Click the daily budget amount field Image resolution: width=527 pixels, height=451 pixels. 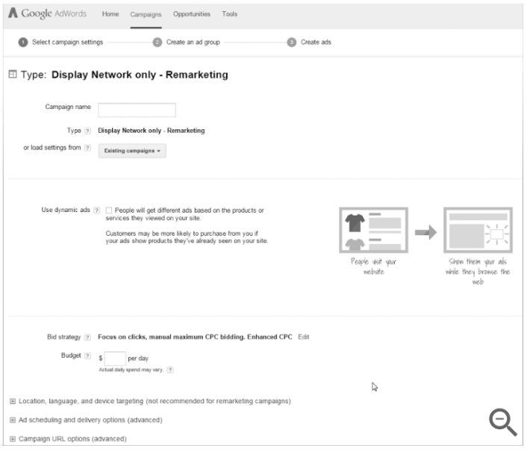click(x=115, y=358)
